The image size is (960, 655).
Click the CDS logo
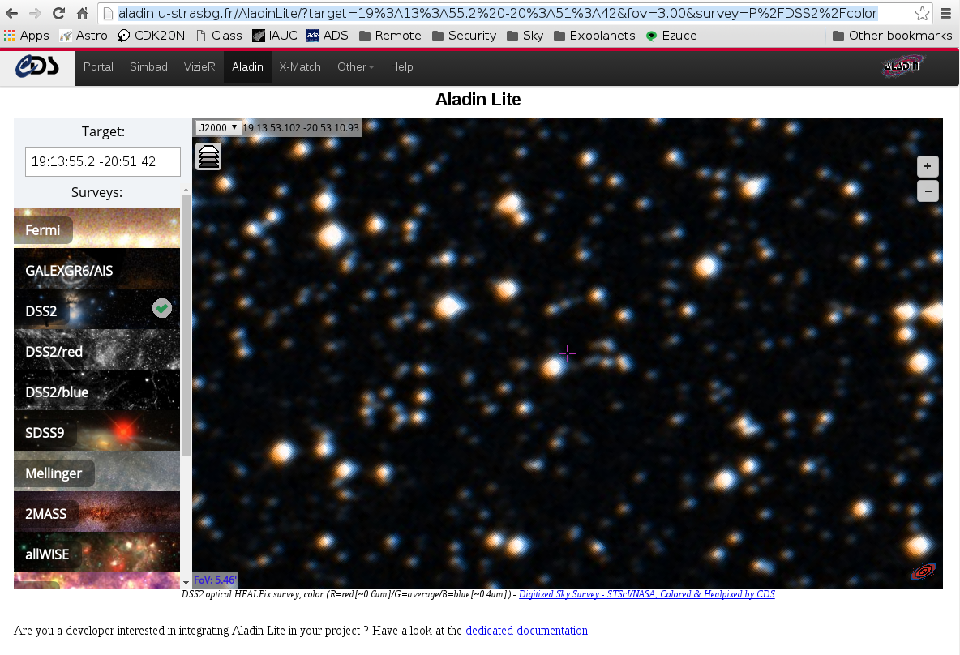click(x=37, y=66)
